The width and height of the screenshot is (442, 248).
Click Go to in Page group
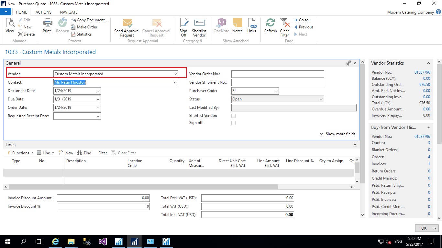(301, 20)
